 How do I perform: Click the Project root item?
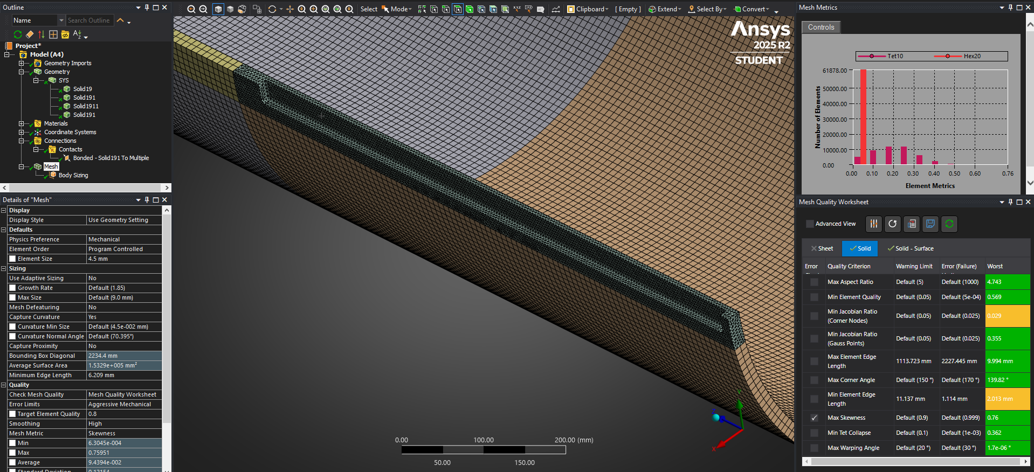point(28,46)
